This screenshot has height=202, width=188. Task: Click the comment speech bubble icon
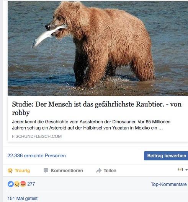click(46, 171)
